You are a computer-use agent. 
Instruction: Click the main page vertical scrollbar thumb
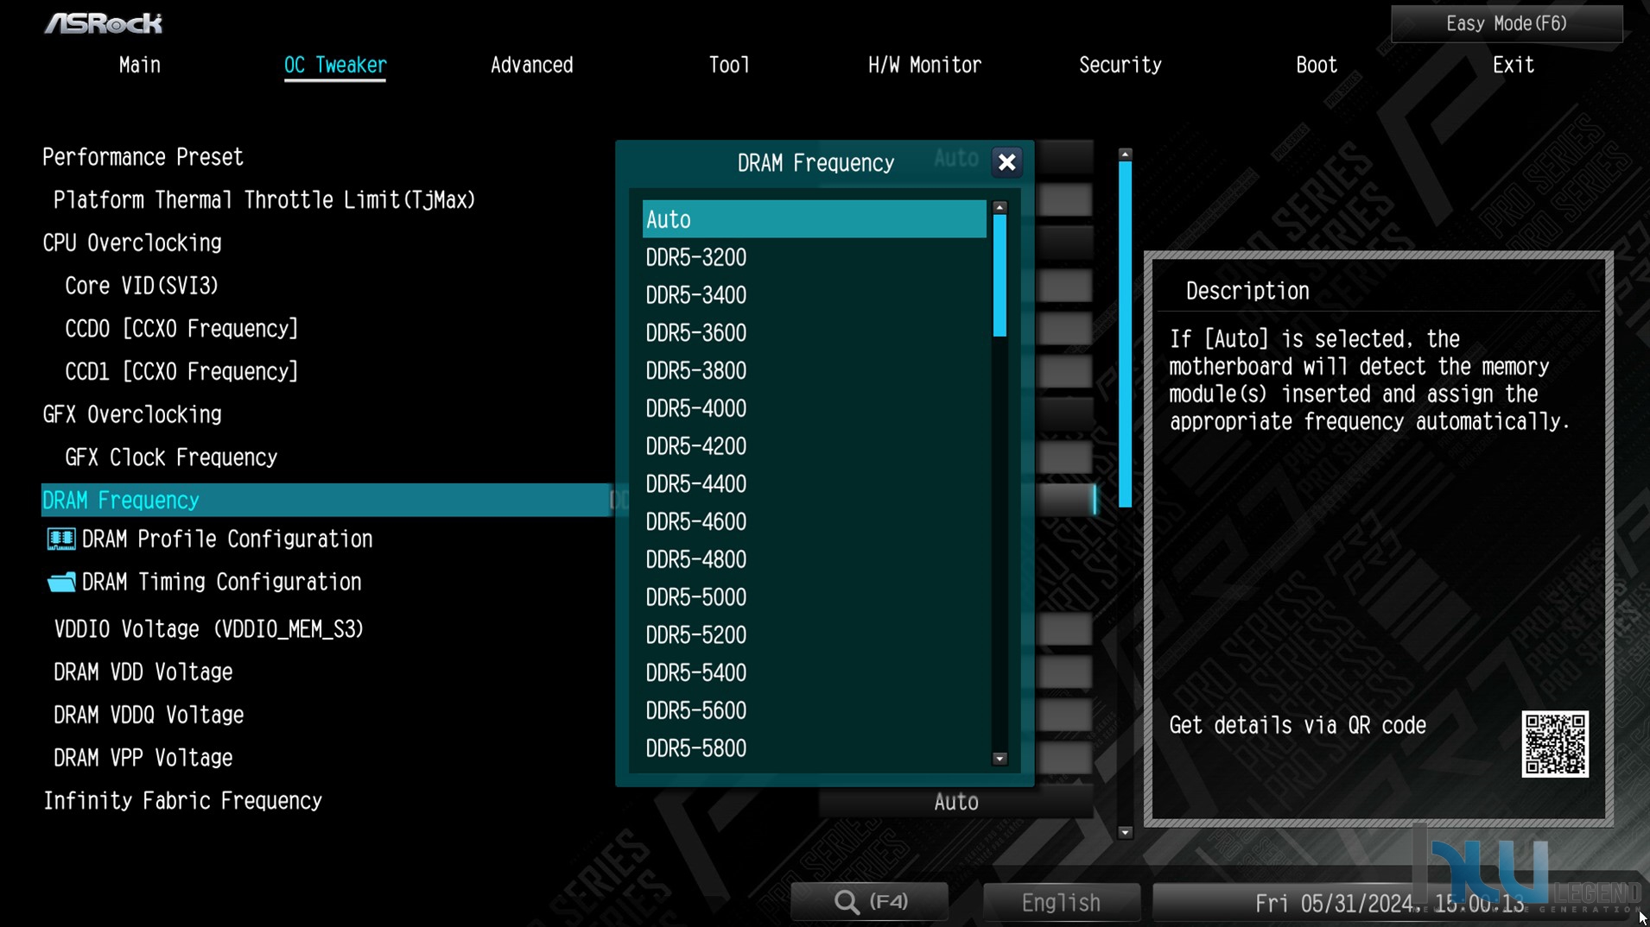(1125, 334)
